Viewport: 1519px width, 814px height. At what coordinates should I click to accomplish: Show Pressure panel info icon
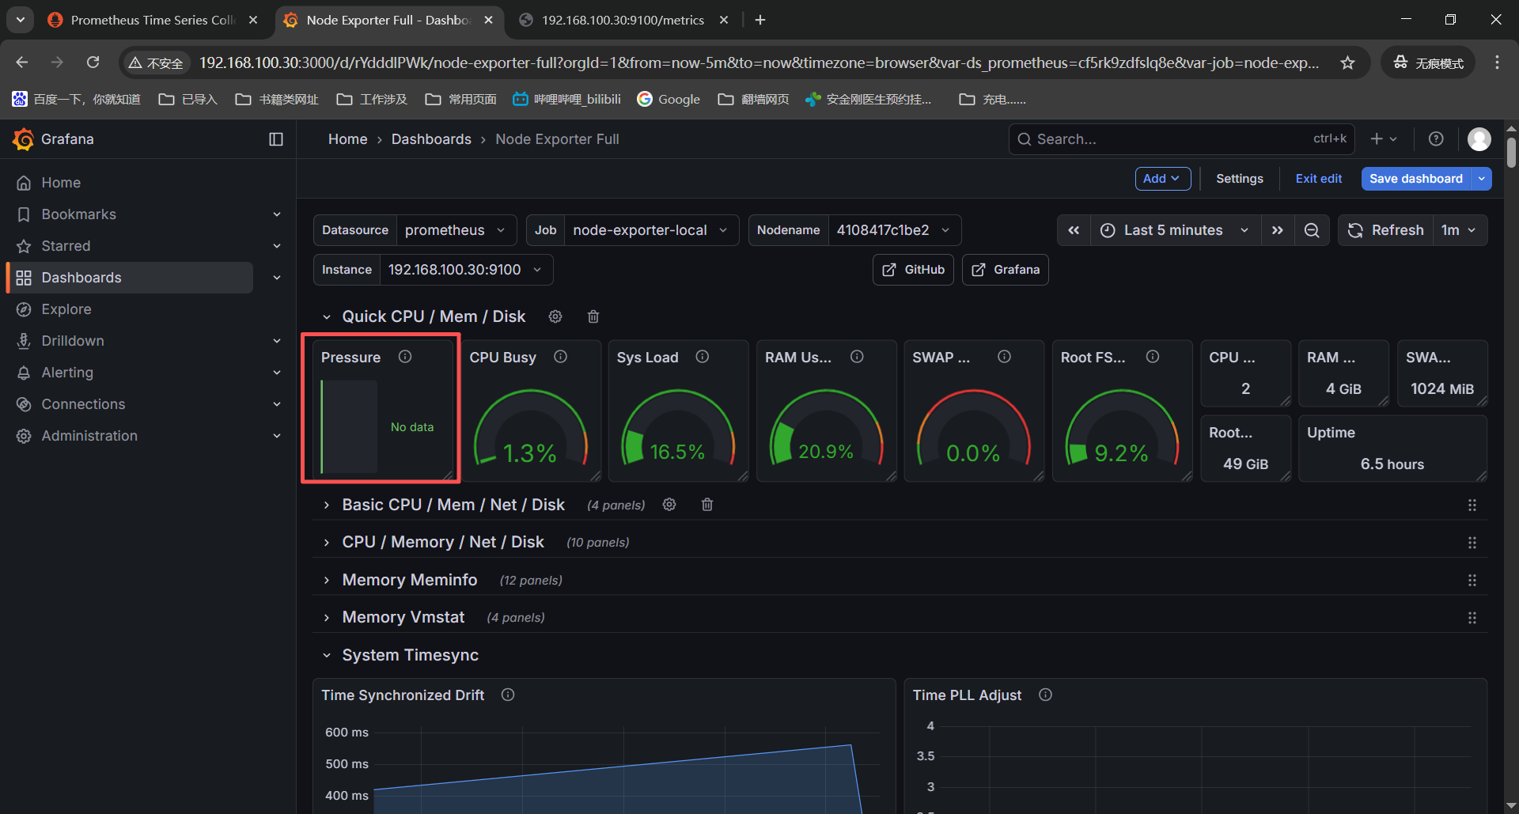pos(405,357)
